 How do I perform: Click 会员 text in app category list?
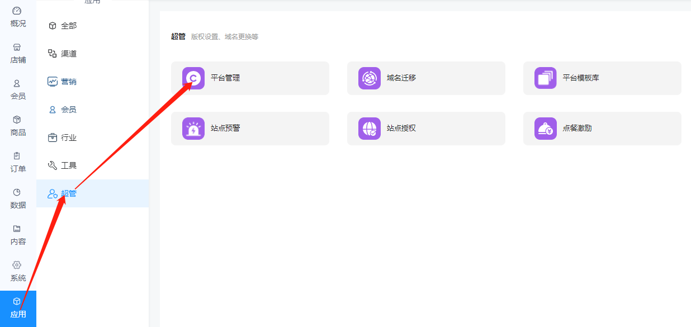click(69, 110)
